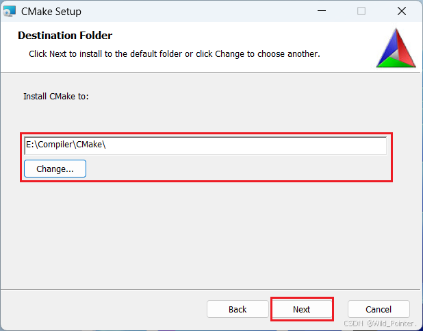
Task: Minimize the CMake Setup window
Action: 322,11
